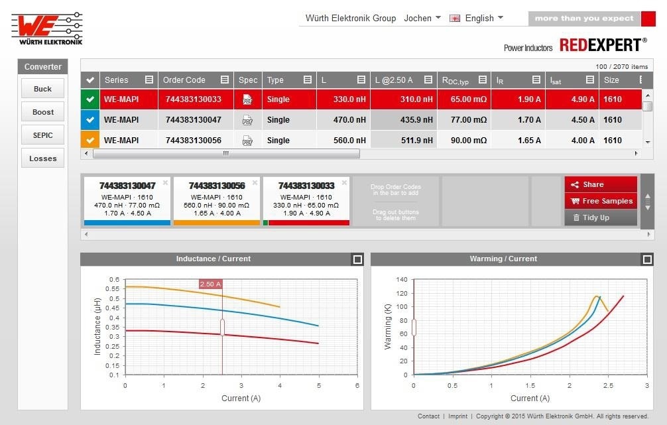Open the Series column filter menu icon
Viewport: 667px width, 425px height.
pos(149,80)
